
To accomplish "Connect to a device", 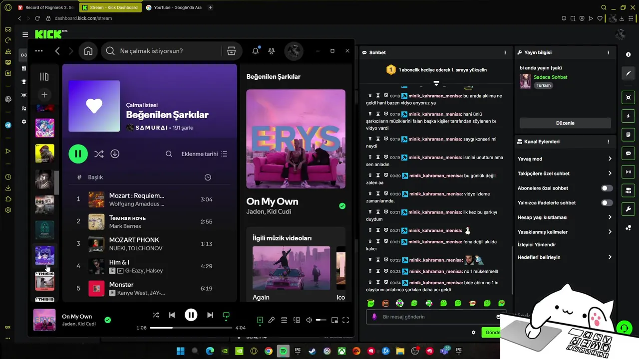I will [297, 320].
